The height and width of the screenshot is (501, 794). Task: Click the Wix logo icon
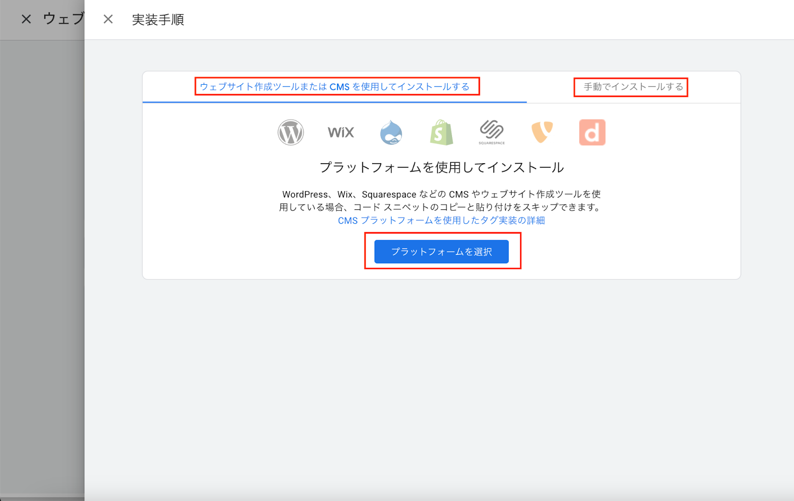[x=341, y=132]
